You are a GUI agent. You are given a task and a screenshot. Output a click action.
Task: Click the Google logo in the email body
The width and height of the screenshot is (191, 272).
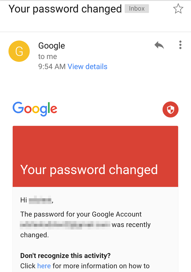click(35, 109)
